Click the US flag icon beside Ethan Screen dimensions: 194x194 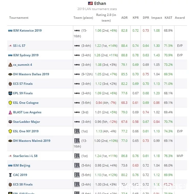[x=90, y=3]
